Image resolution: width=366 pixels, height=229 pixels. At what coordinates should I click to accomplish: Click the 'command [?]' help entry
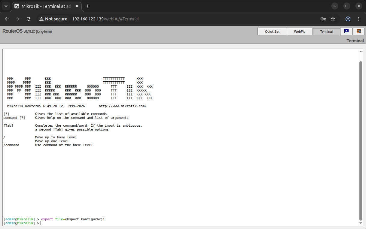click(14, 118)
